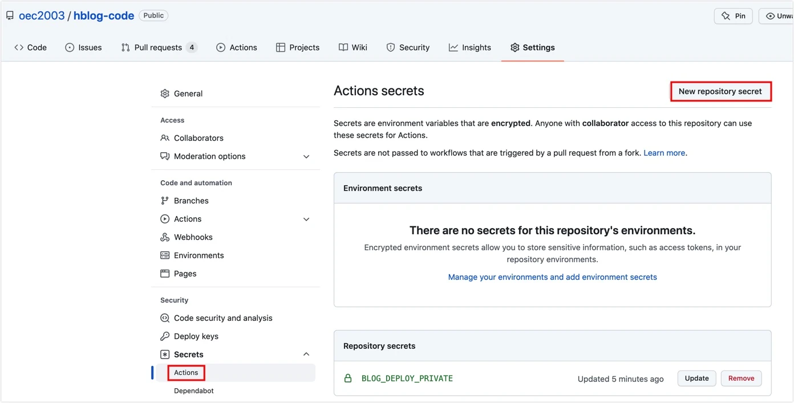Open the Issues tab

(x=83, y=47)
